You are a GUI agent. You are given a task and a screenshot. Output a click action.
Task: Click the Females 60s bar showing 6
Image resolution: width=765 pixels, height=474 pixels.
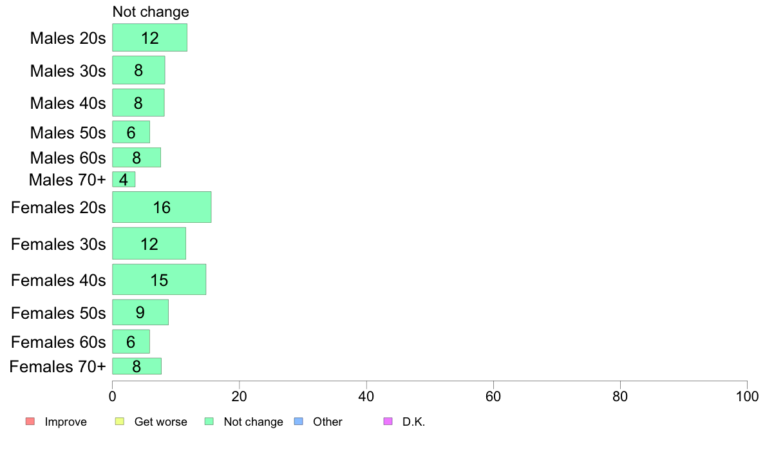tap(131, 342)
